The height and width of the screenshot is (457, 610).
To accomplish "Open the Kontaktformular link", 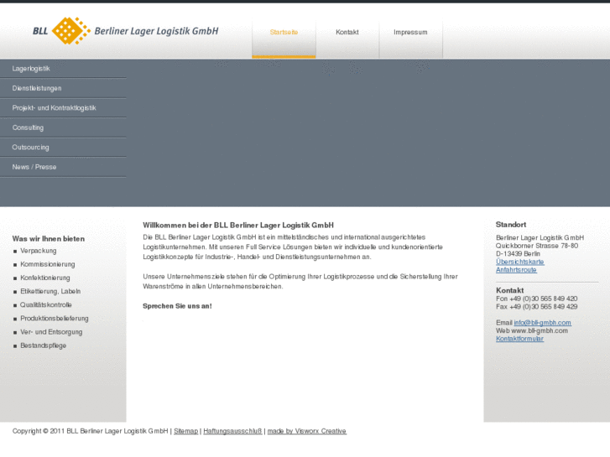I will [519, 339].
